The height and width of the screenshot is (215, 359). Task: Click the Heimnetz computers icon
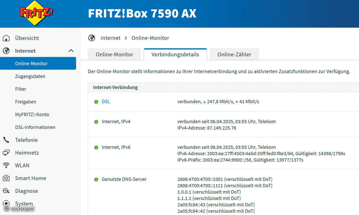click(6, 153)
